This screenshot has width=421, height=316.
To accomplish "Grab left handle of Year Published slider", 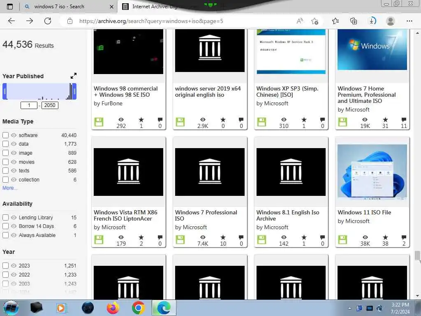I will pos(4,91).
